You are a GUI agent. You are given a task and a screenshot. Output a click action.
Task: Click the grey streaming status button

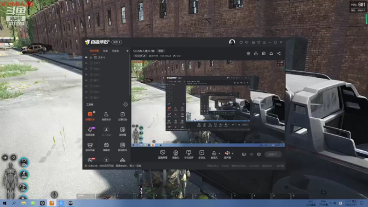(x=273, y=154)
